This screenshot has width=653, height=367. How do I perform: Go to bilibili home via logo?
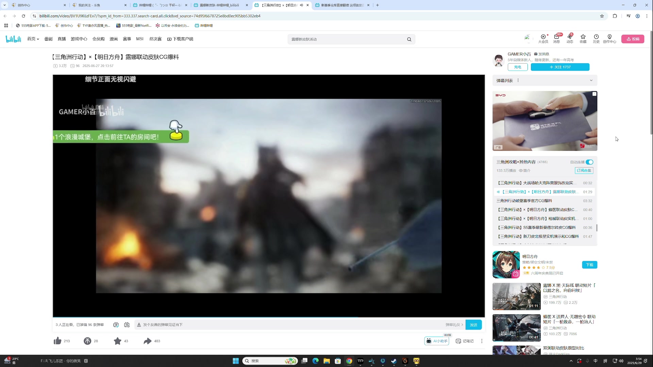[x=14, y=39]
